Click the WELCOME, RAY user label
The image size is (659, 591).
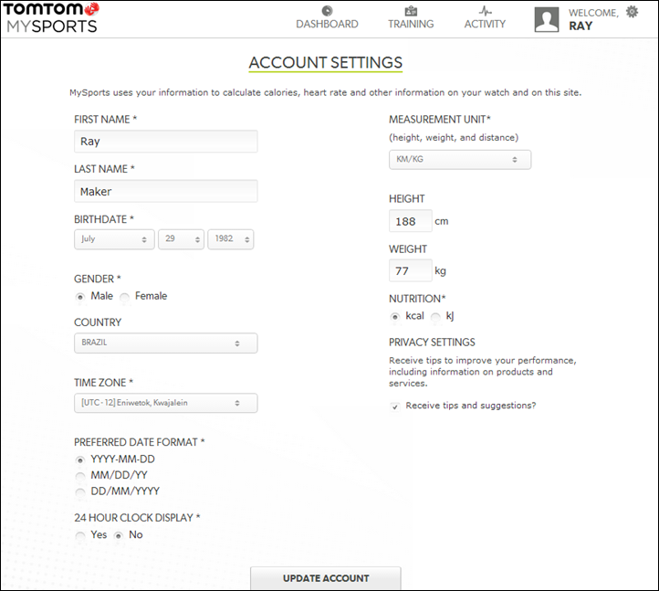(x=593, y=19)
